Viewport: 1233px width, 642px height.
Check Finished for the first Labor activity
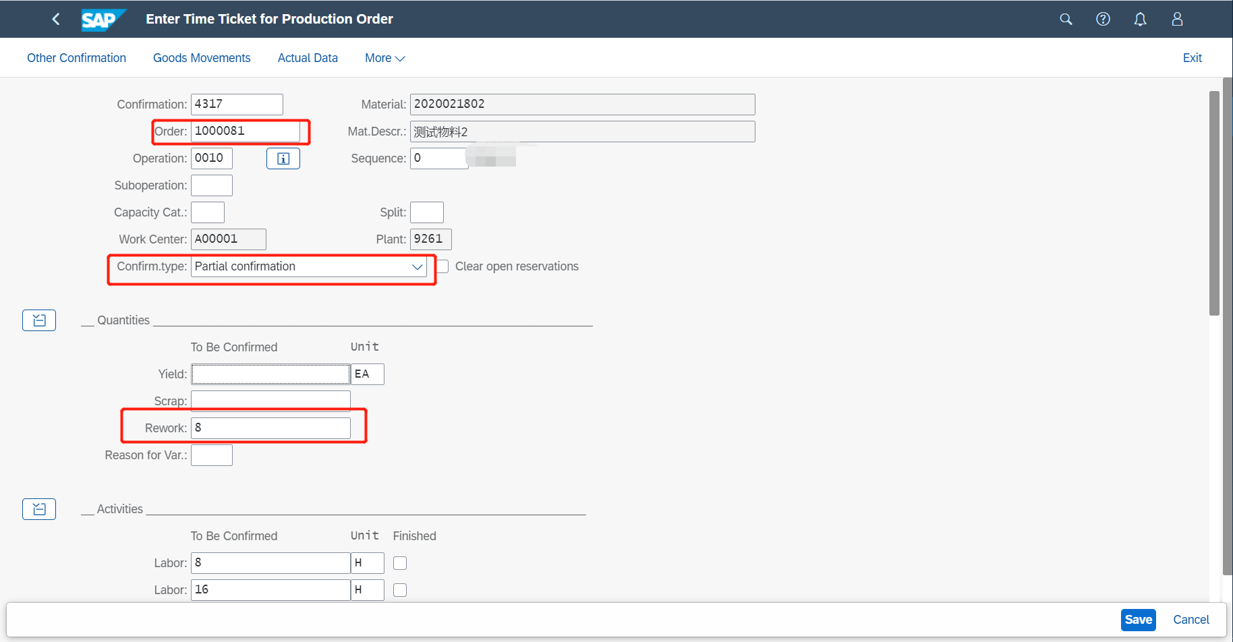399,562
